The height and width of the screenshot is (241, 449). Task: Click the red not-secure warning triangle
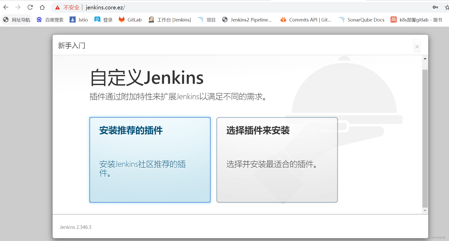58,8
